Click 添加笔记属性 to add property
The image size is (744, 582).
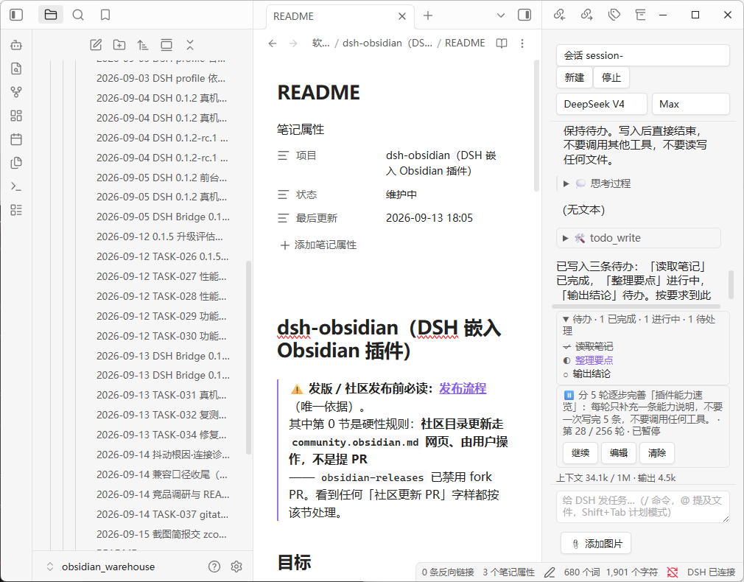pos(318,245)
